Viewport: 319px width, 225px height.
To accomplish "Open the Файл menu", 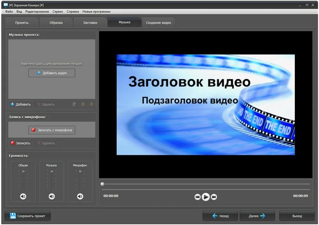I will (x=9, y=11).
